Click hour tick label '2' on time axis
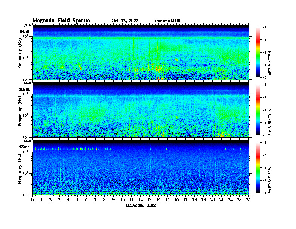Screen dimensions: 296x229 coord(50,199)
